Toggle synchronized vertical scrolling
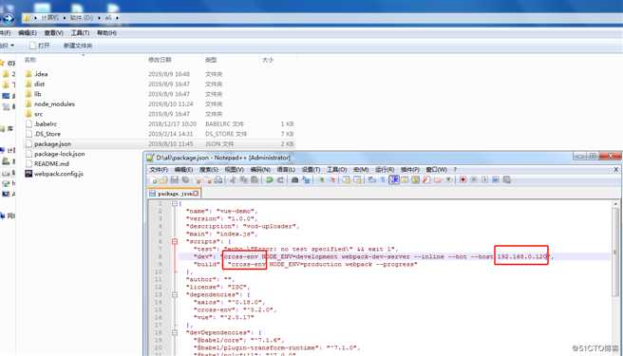This screenshot has width=623, height=356. [346, 180]
